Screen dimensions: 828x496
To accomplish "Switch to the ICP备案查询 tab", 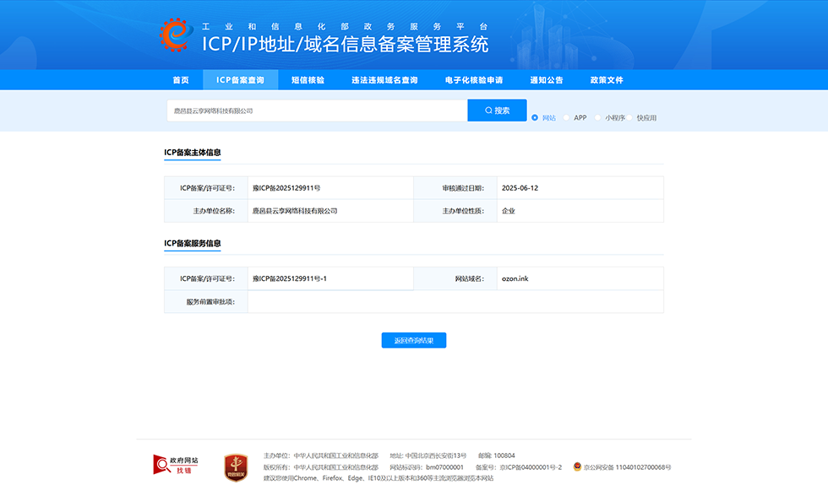I will pos(238,80).
